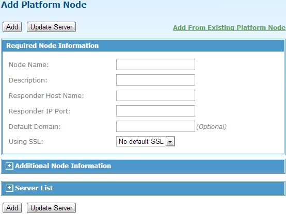Click the "Using SSL:" label text
Screen dimensions: 286x214
pos(26,142)
